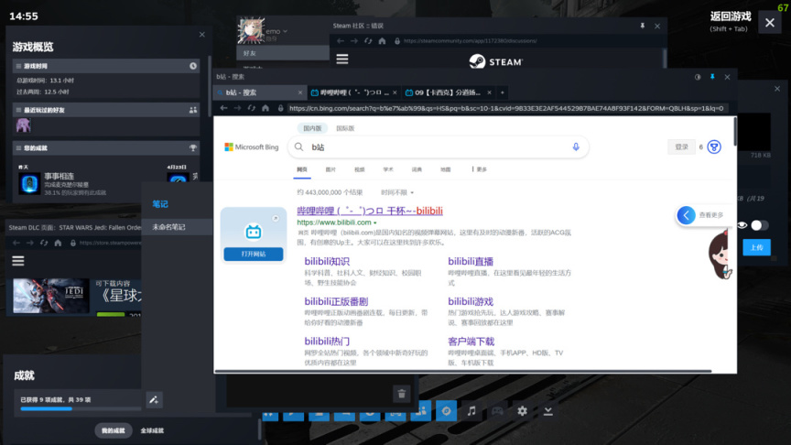Pin the b站 browser window

pyautogui.click(x=712, y=77)
